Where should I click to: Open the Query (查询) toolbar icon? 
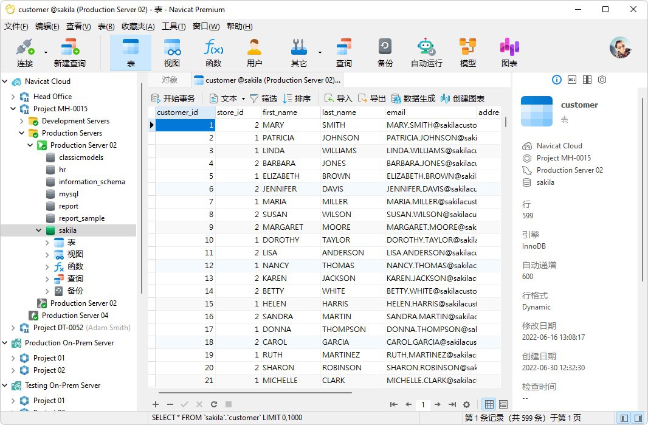pyautogui.click(x=343, y=52)
